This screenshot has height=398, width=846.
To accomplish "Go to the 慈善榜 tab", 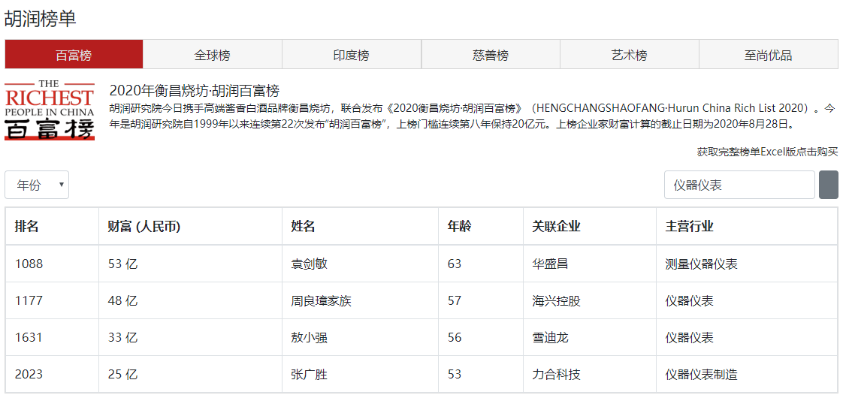I will click(491, 55).
